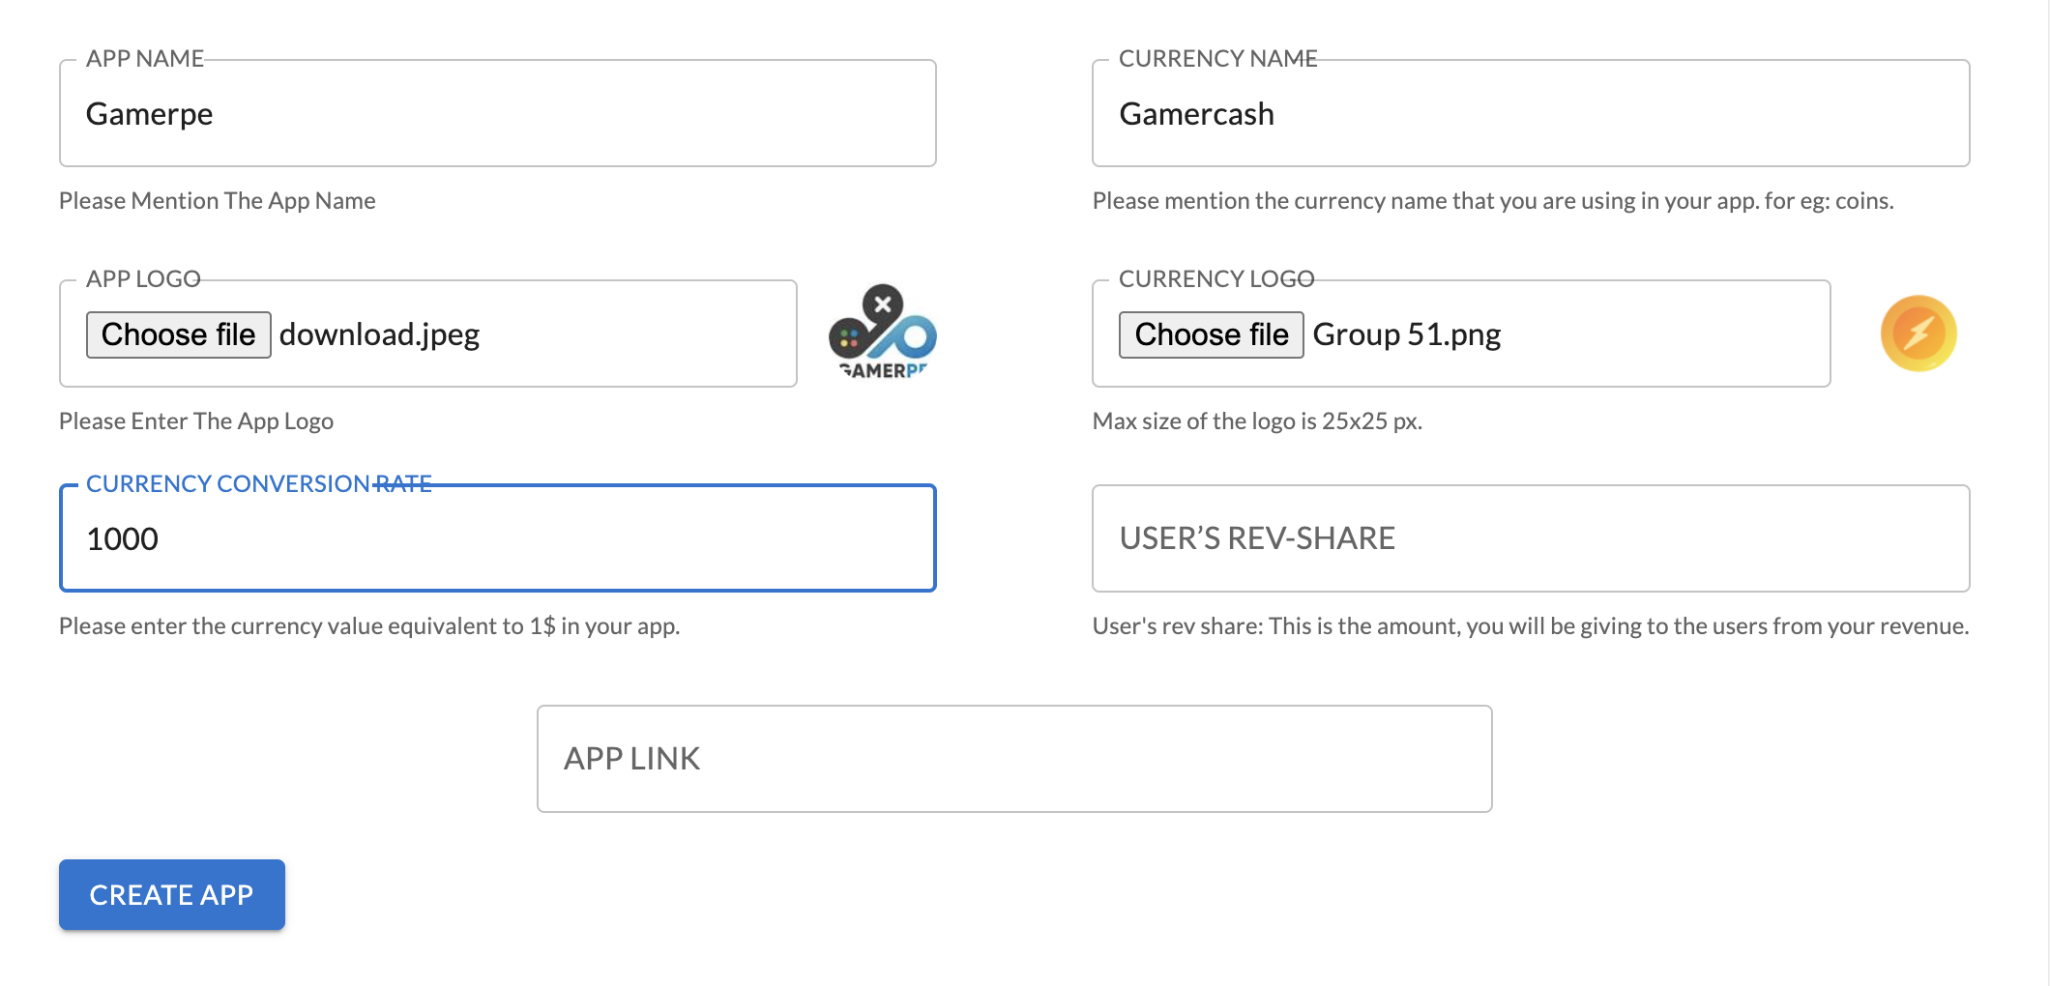Click the APP LOGO field label
Screen dimensions: 2050x986
[x=143, y=279]
